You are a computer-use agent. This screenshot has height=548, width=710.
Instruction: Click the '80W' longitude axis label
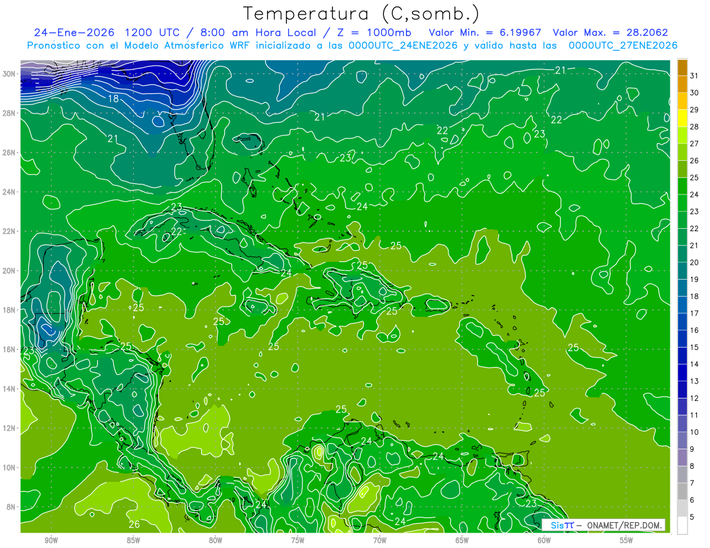215,540
